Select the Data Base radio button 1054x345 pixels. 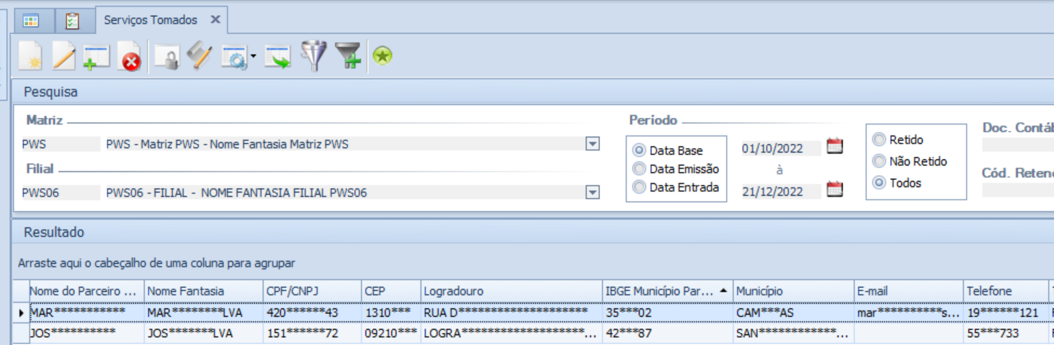pos(638,151)
